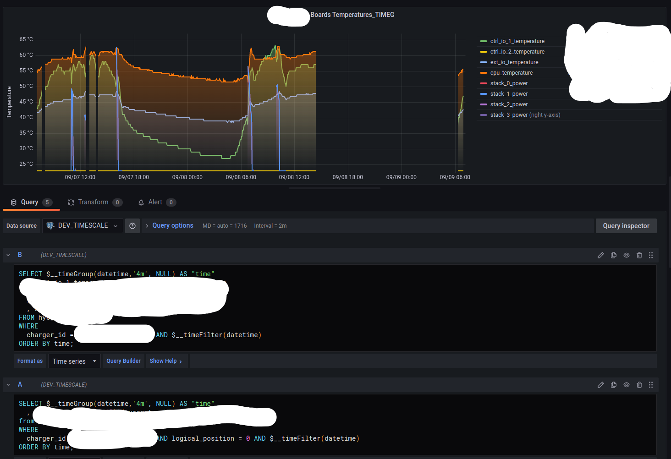Viewport: 671px width, 459px height.
Task: Open the DEV_TIMESCALE data source dropdown
Action: click(x=82, y=225)
